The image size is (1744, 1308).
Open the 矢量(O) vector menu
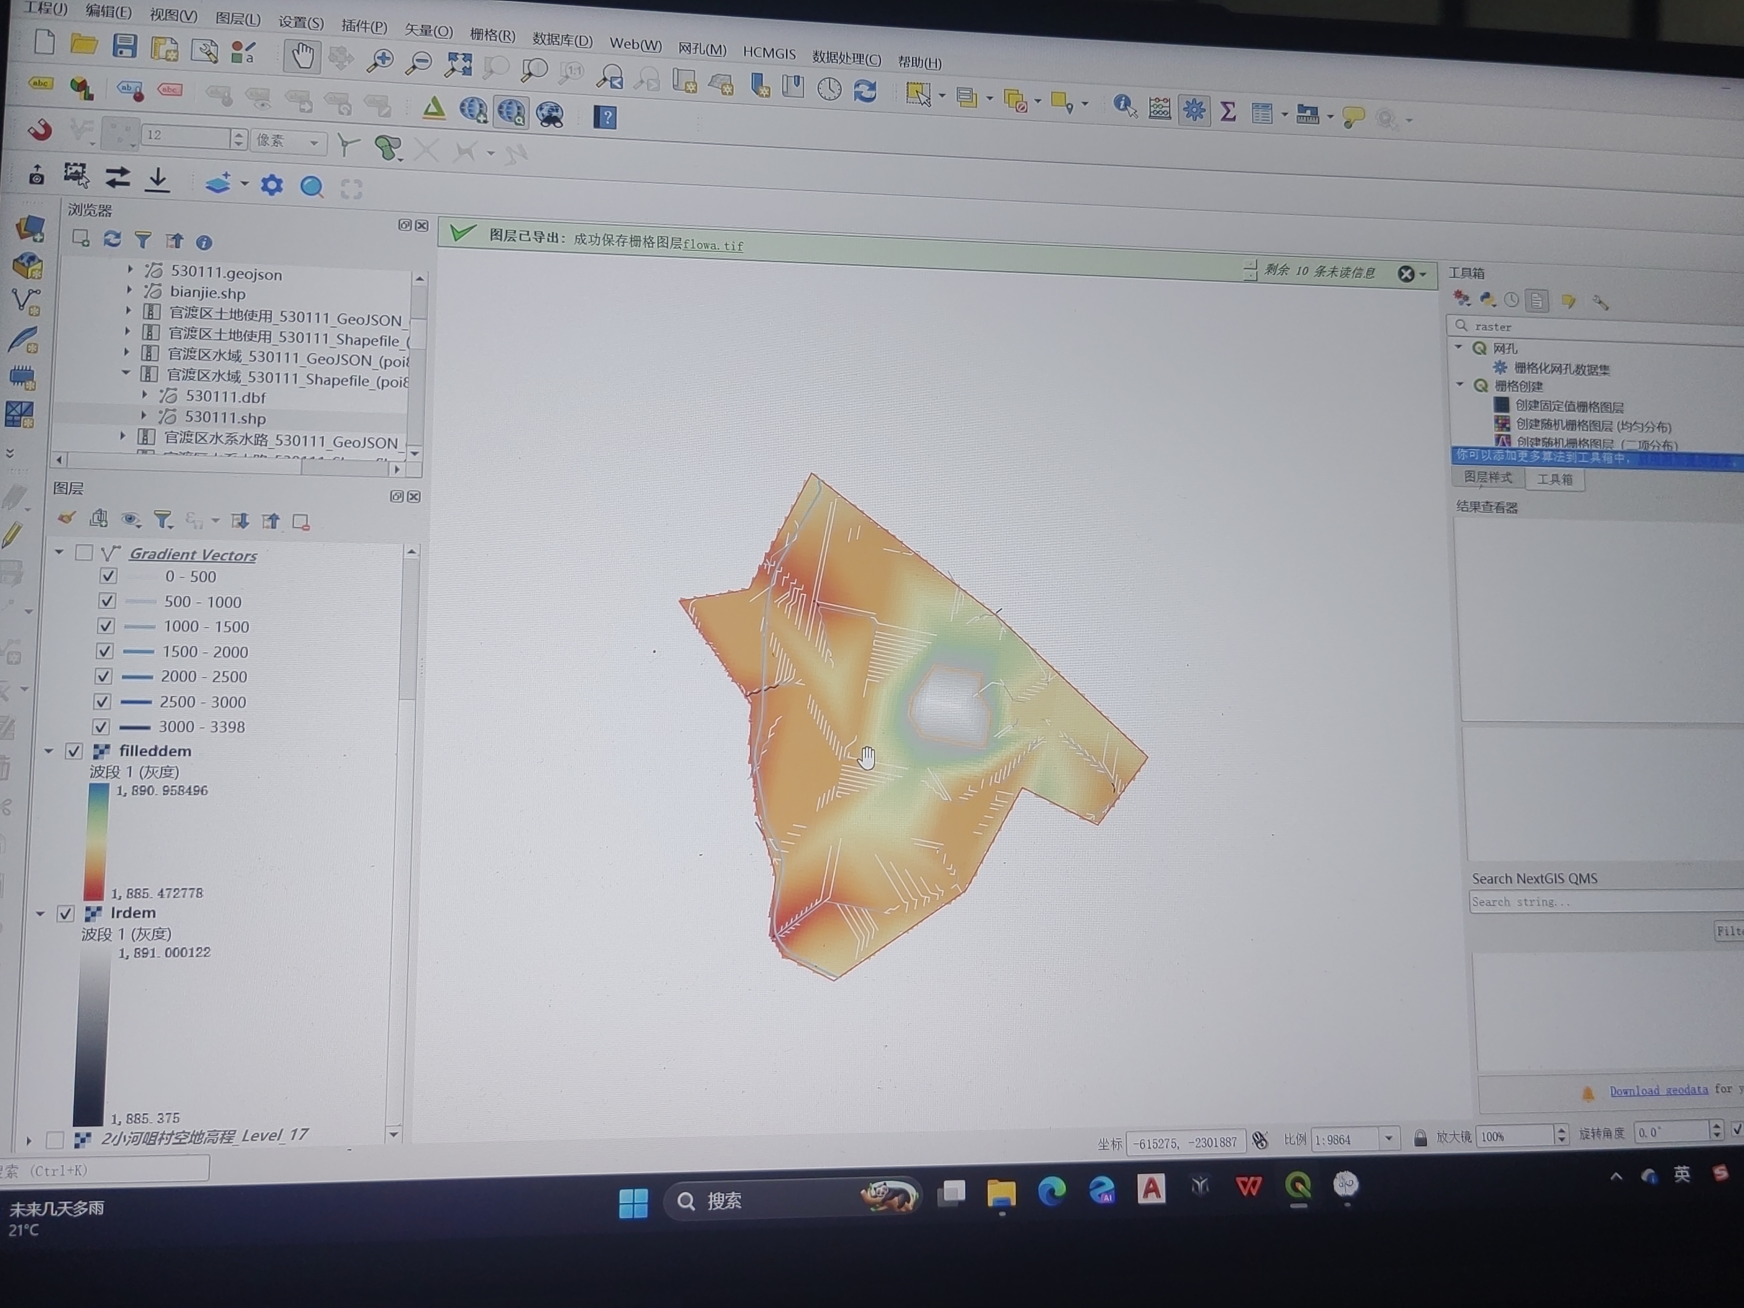coord(428,31)
